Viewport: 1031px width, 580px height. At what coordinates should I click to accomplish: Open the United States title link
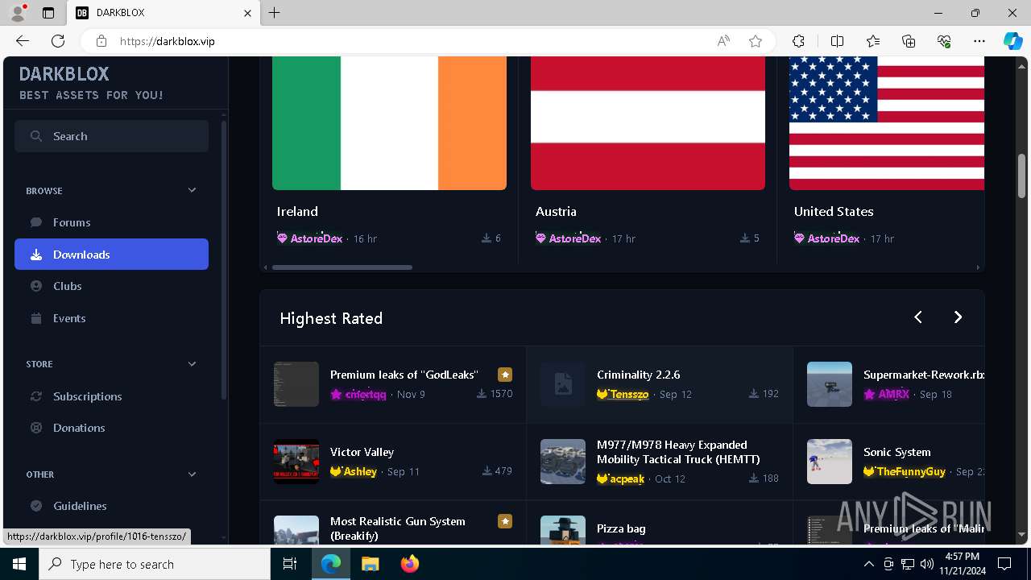(x=834, y=211)
